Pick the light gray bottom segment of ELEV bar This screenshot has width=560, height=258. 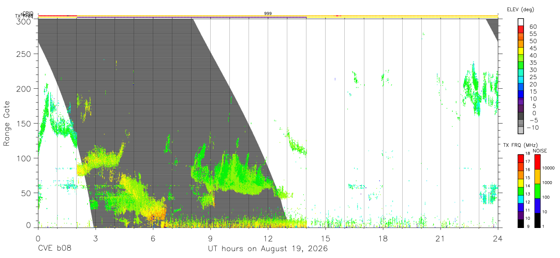coord(521,131)
